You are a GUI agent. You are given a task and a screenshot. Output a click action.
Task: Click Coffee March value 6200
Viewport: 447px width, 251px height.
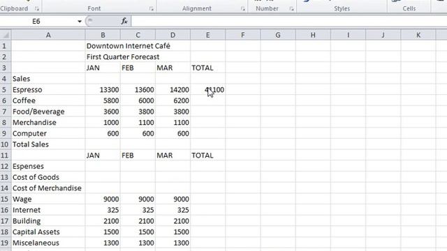point(173,100)
